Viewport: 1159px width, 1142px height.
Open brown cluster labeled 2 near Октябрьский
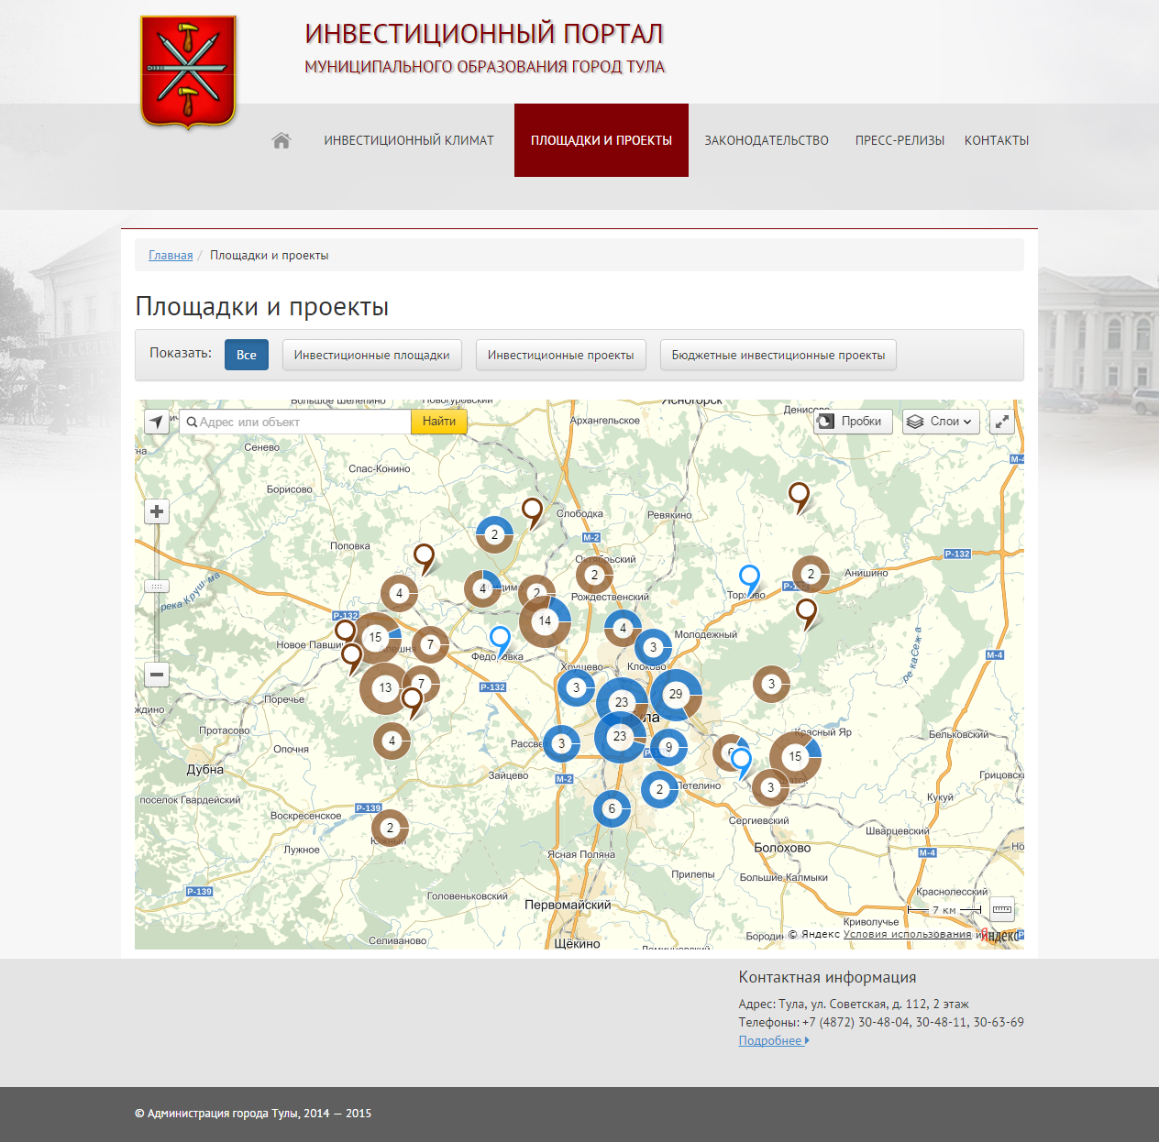click(594, 576)
